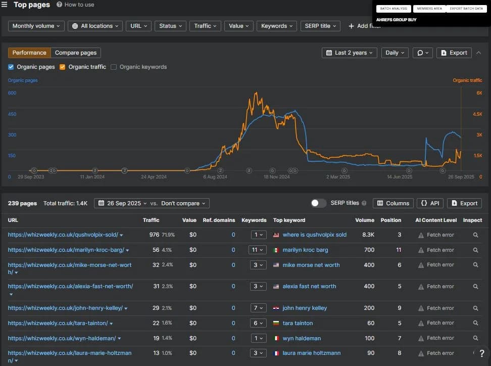Open the URL filter dropdown
The height and width of the screenshot is (366, 491).
pos(139,26)
